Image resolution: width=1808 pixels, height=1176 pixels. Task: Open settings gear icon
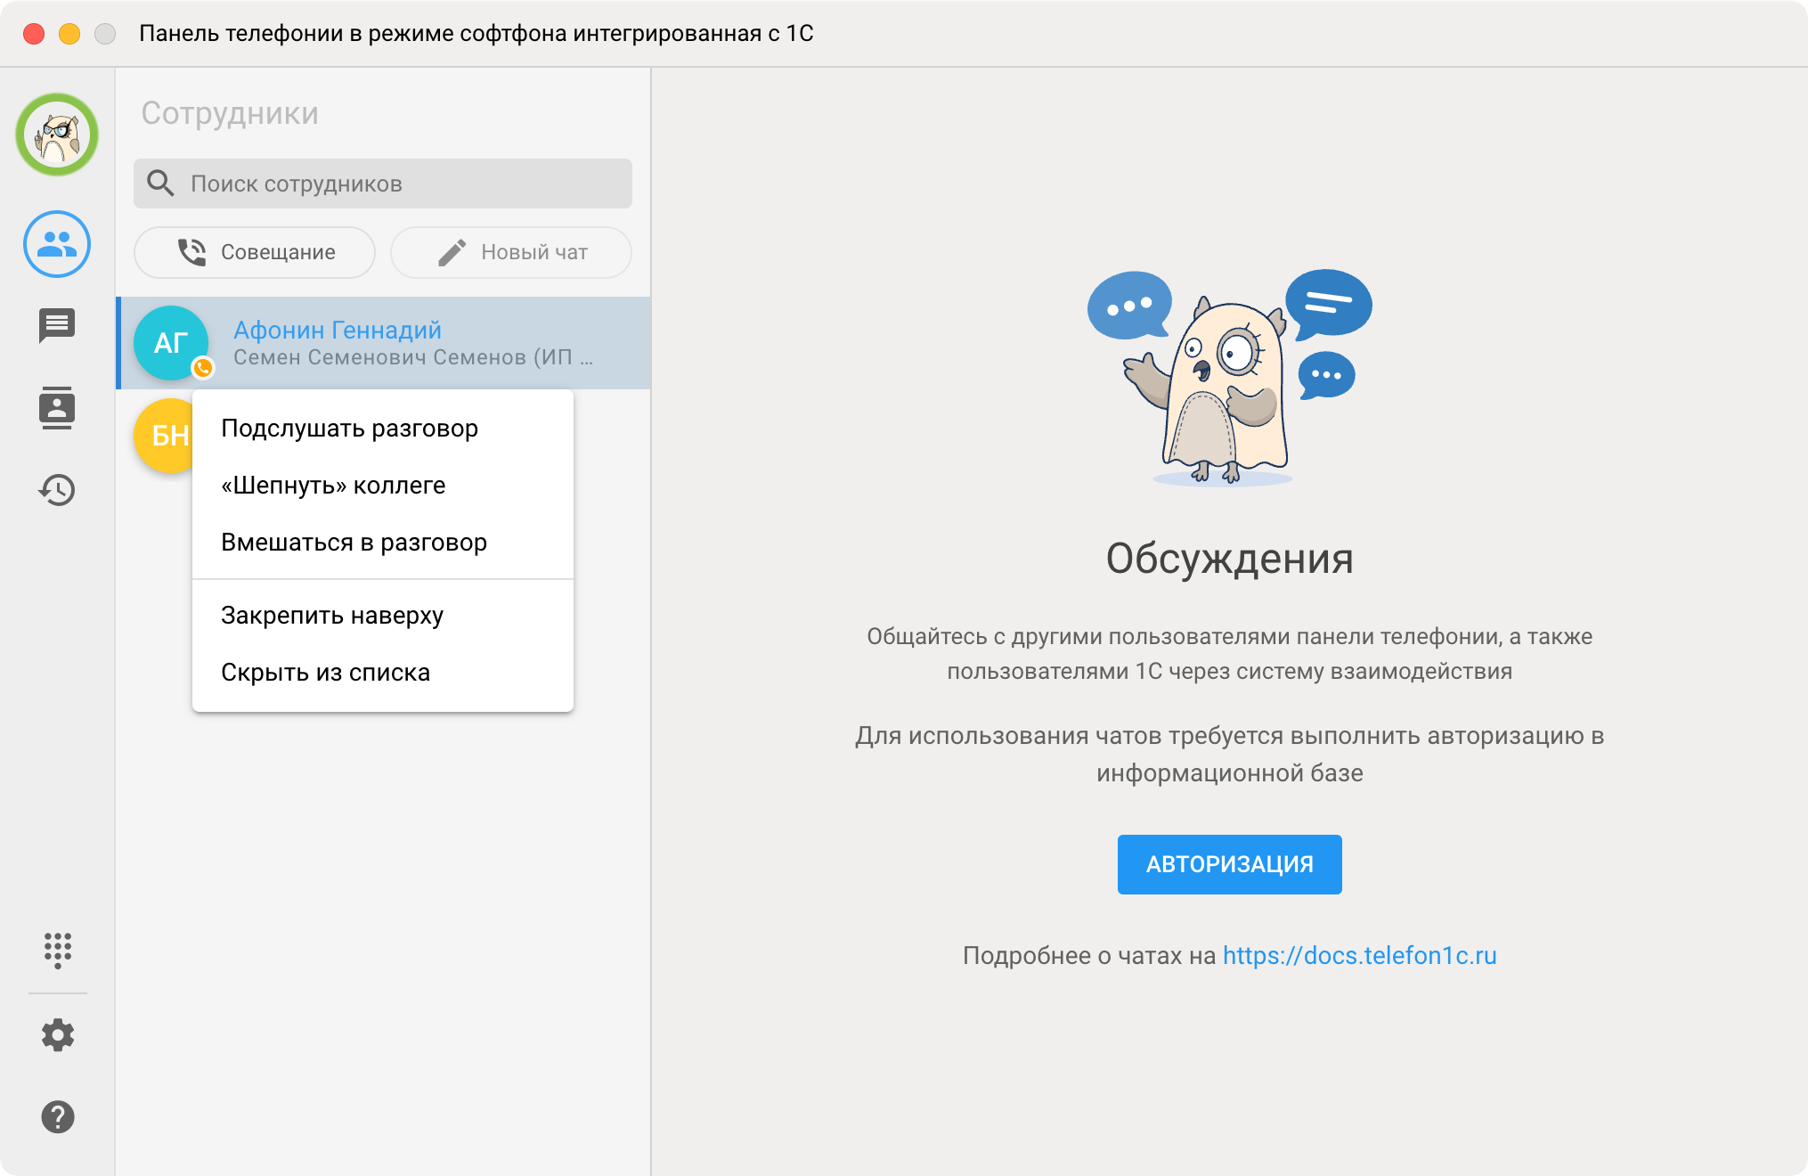57,1035
